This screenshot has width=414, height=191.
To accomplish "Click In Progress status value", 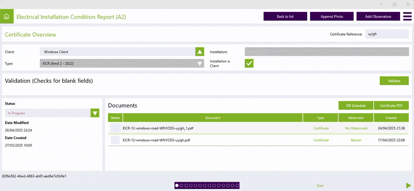I will [17, 113].
